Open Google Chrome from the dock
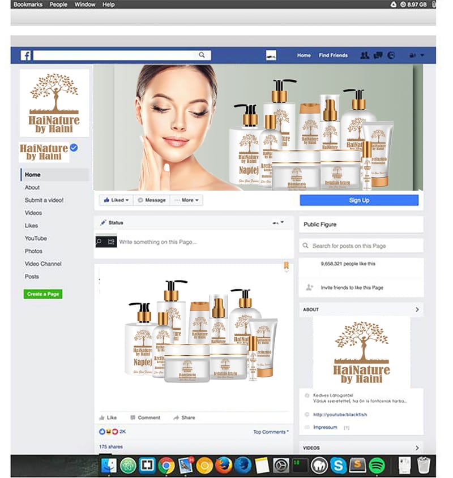Image resolution: width=453 pixels, height=478 pixels. pyautogui.click(x=166, y=465)
